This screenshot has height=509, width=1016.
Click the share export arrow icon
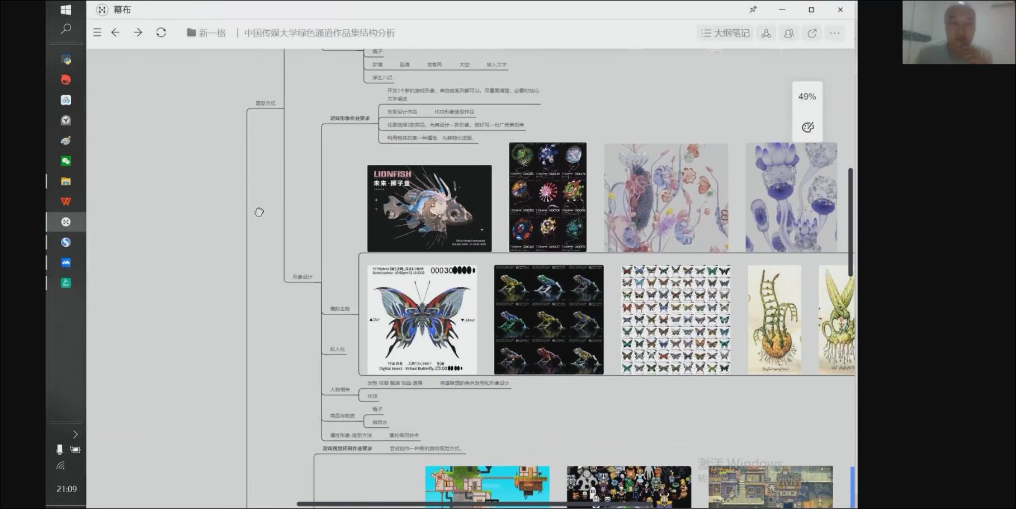click(x=812, y=34)
